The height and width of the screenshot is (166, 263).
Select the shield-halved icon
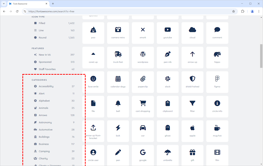pos(192,82)
